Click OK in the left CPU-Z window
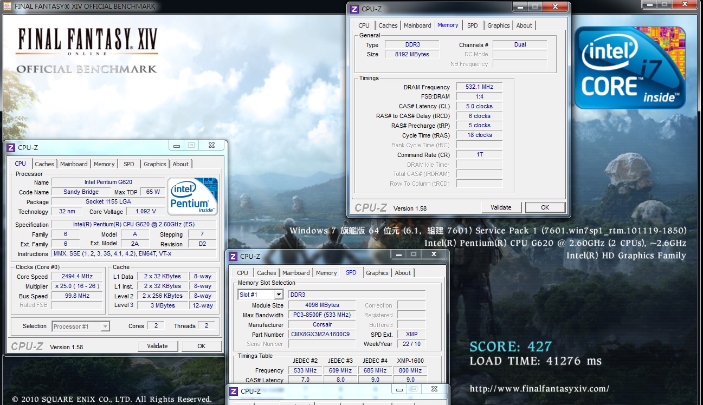 (x=201, y=346)
